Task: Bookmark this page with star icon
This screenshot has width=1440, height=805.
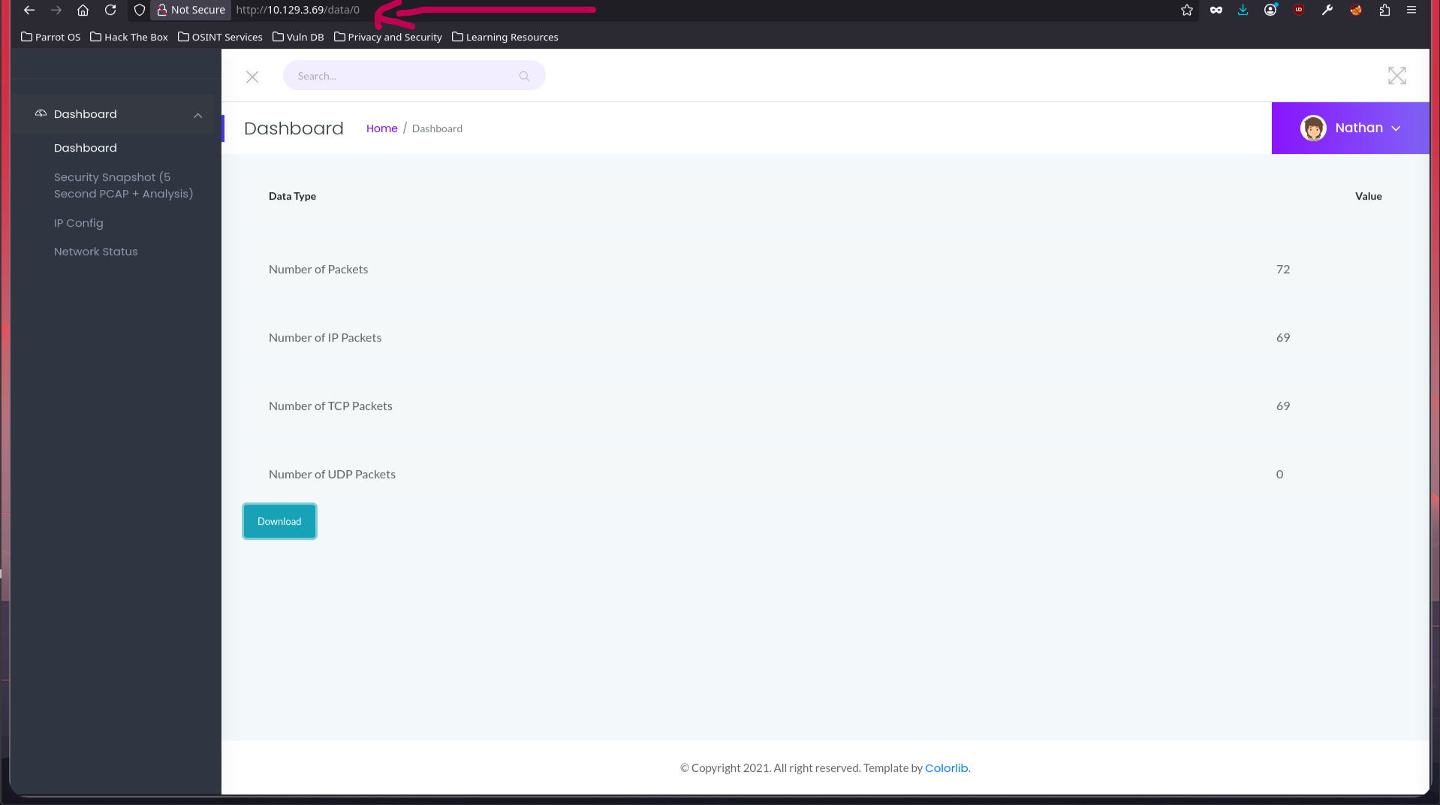Action: tap(1186, 10)
